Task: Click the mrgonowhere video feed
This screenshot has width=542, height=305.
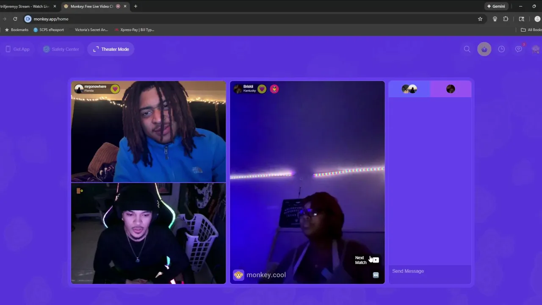Action: 148,131
